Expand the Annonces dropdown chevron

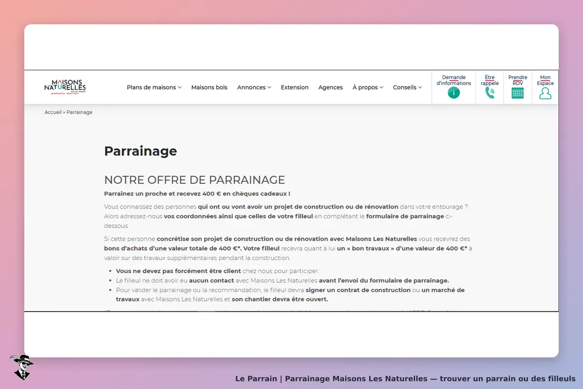pos(269,88)
